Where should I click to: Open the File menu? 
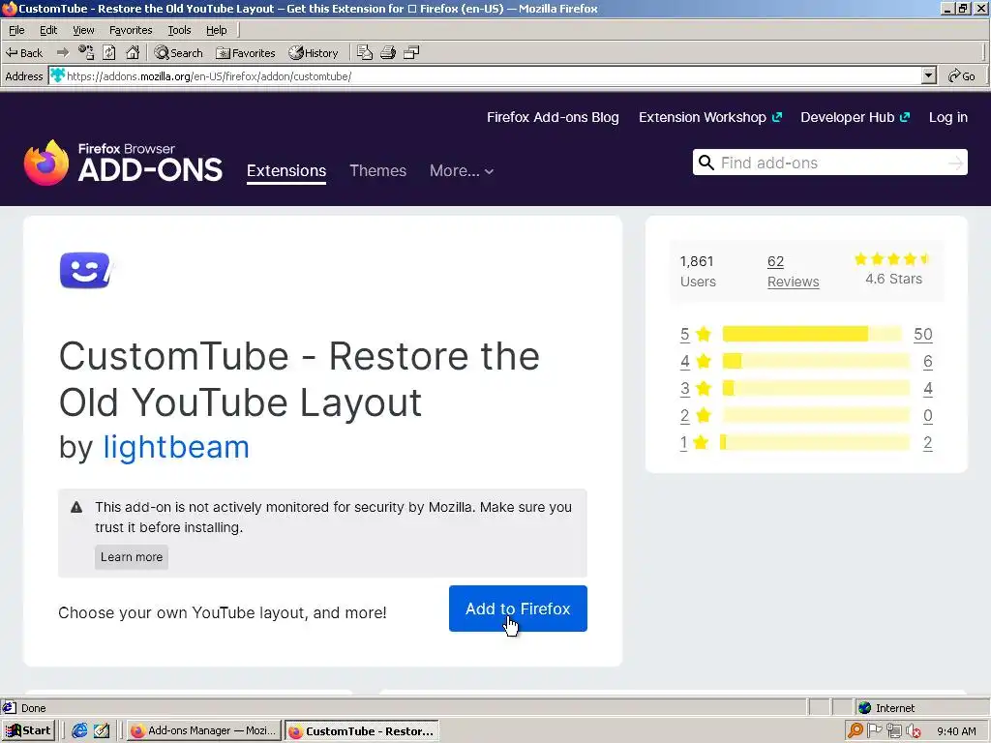pyautogui.click(x=16, y=30)
